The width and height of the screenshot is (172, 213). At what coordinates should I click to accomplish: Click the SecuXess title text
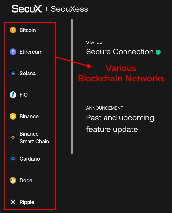pos(69,9)
